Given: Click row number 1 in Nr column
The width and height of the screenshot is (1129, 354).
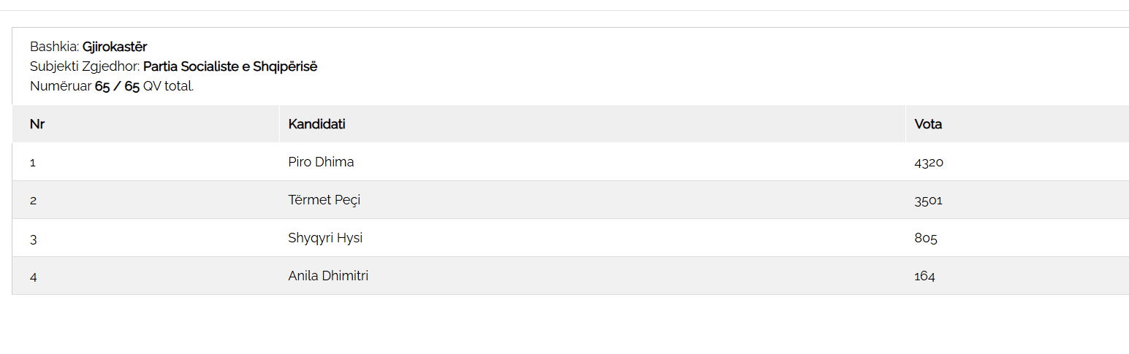Looking at the screenshot, I should coord(33,163).
